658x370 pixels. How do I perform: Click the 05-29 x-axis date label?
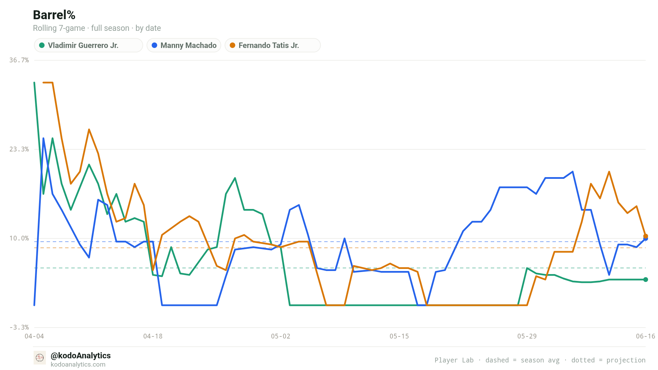pyautogui.click(x=527, y=336)
